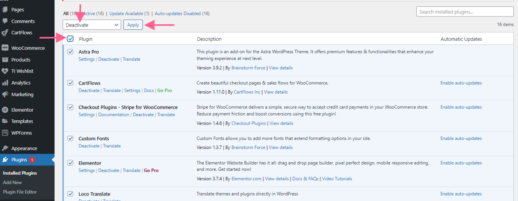Open Settings for Elementor plugin
This screenshot has height=201, width=518.
coord(86,170)
